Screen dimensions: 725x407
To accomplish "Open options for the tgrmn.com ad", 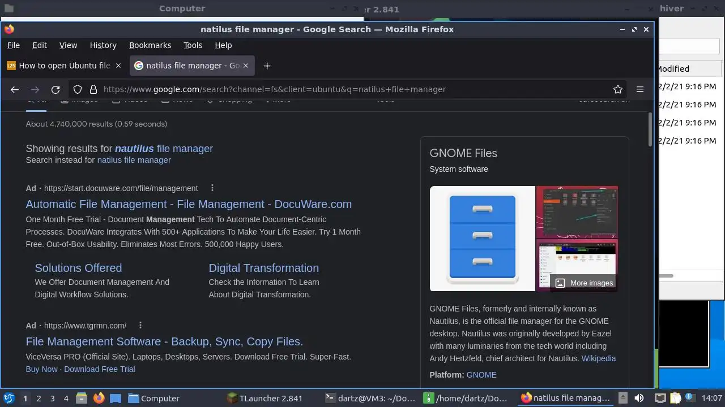I will click(x=140, y=325).
